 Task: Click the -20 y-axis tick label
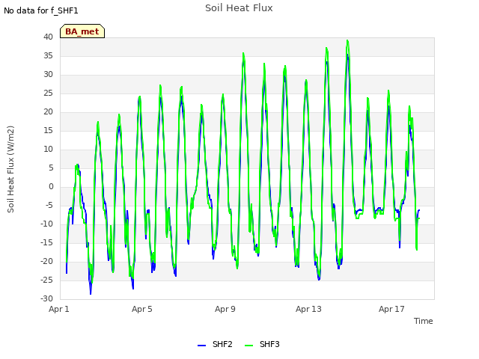pyautogui.click(x=47, y=261)
